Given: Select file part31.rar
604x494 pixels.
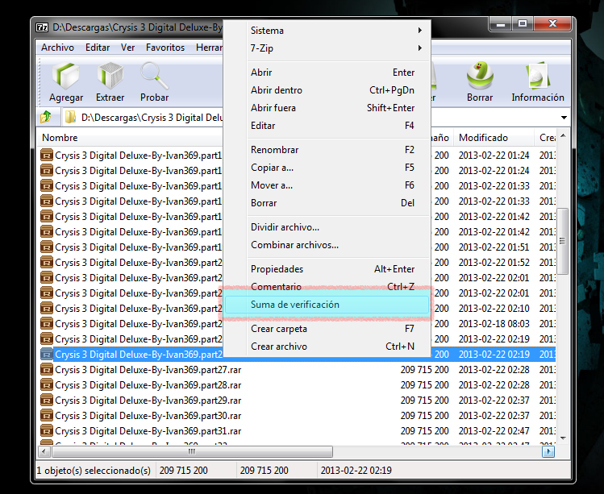Looking at the screenshot, I should [x=148, y=431].
